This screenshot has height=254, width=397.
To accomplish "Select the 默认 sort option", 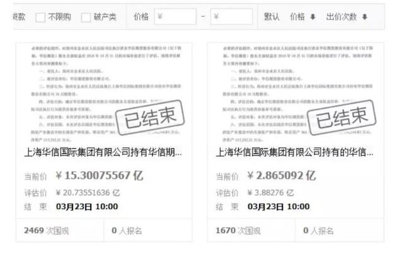I will point(272,17).
